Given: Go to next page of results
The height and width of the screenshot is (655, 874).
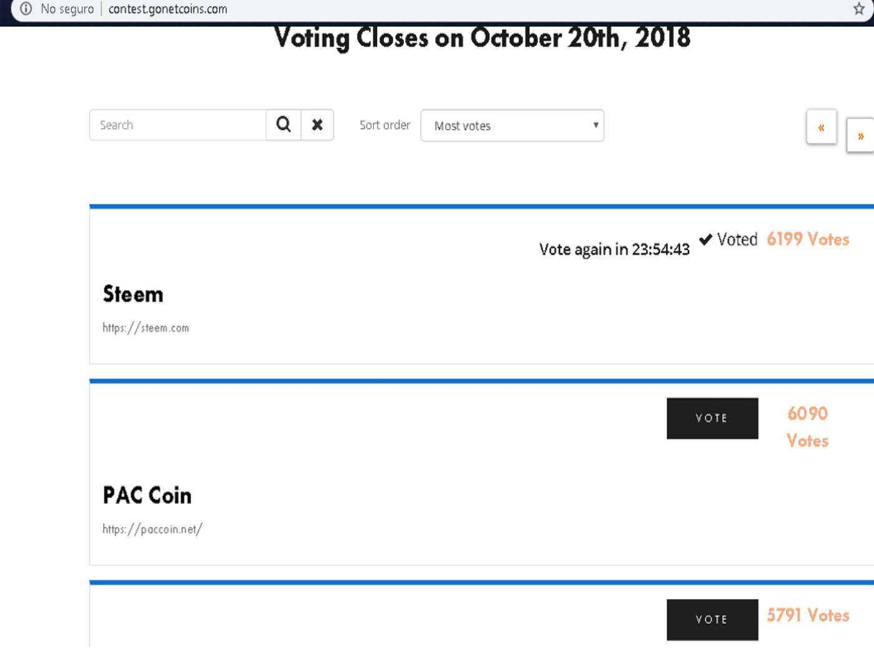Looking at the screenshot, I should coord(860,136).
